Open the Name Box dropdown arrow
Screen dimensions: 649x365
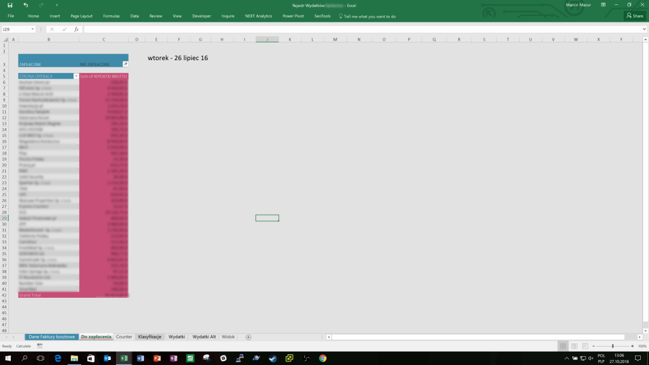32,29
